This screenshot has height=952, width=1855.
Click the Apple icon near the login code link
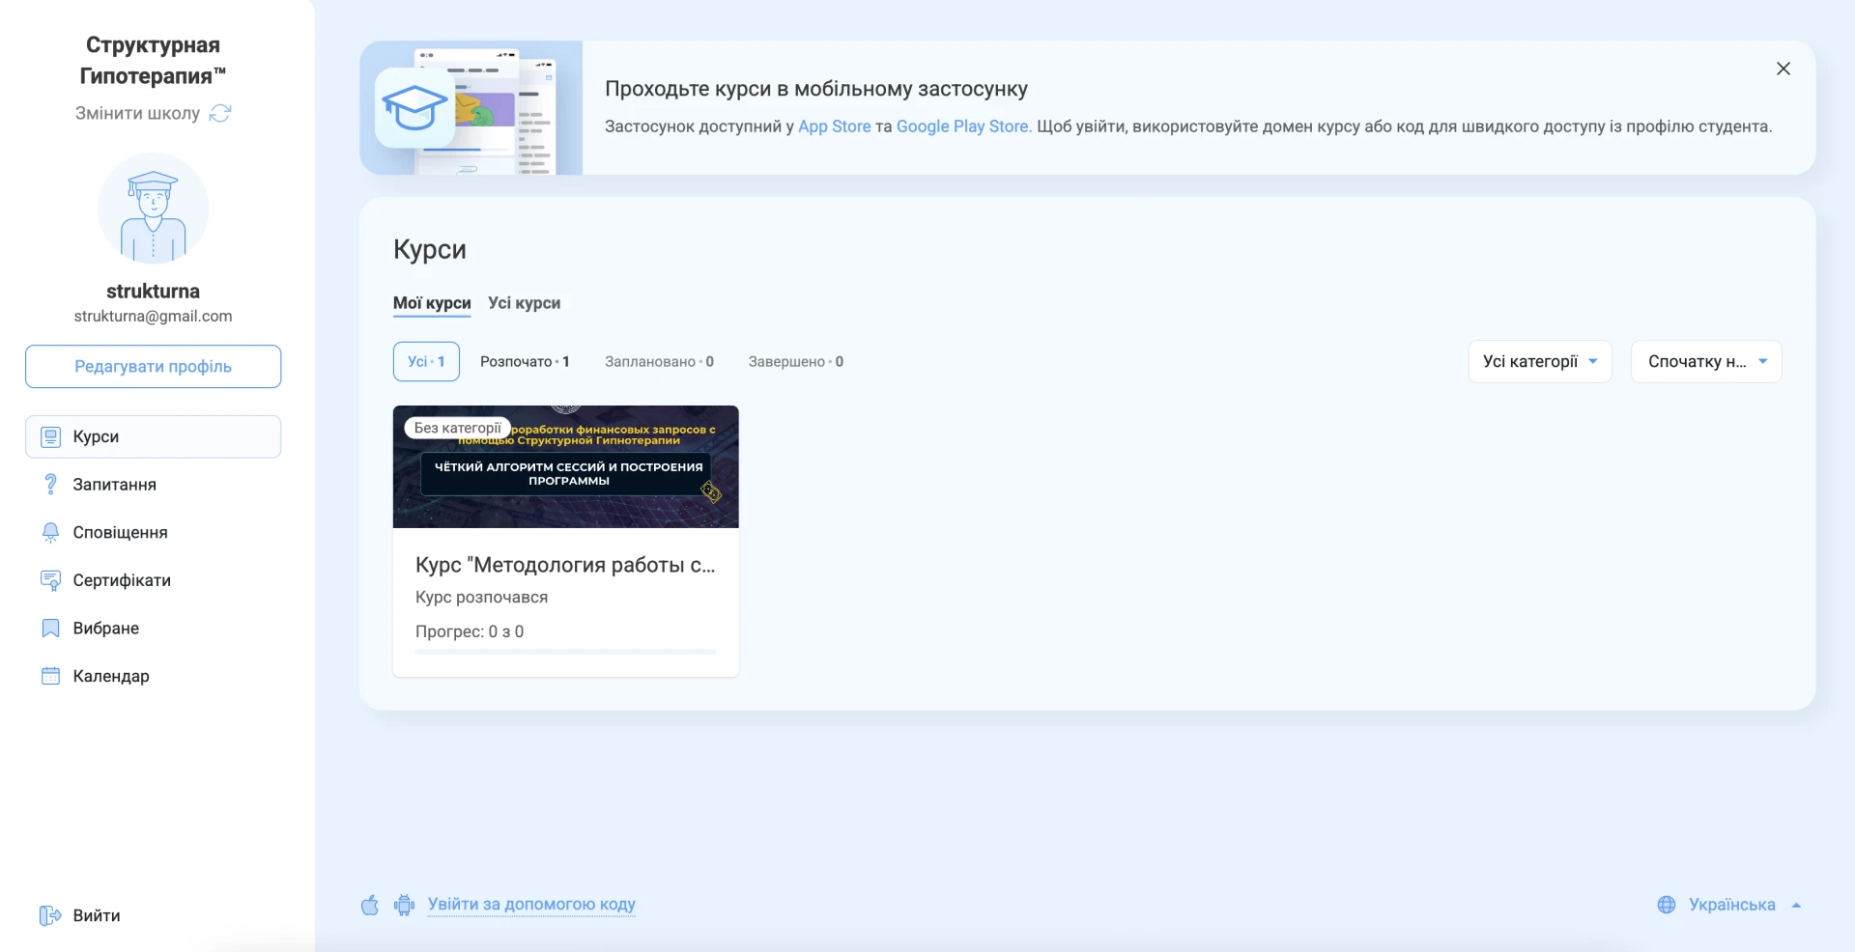[370, 905]
